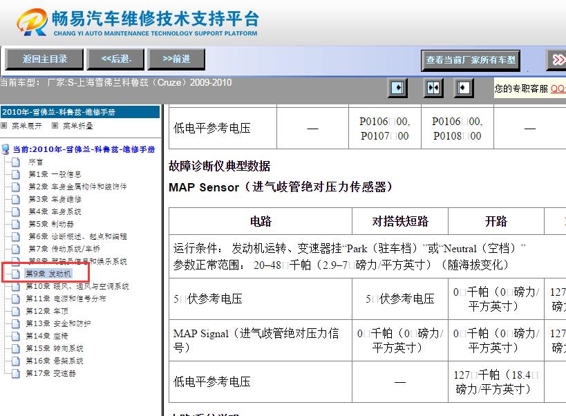
Task: Open 第6章 诊断概述、起点和编程
Action: [77, 236]
